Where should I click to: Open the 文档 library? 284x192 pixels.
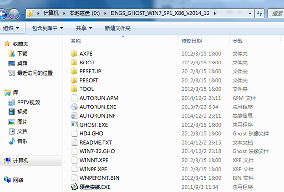pos(22,131)
